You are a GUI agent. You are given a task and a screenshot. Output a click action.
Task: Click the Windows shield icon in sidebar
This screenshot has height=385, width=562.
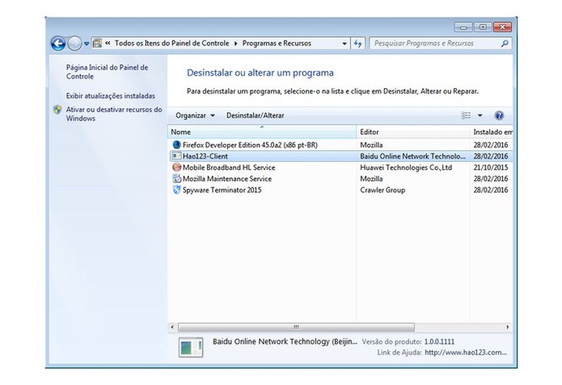[57, 109]
